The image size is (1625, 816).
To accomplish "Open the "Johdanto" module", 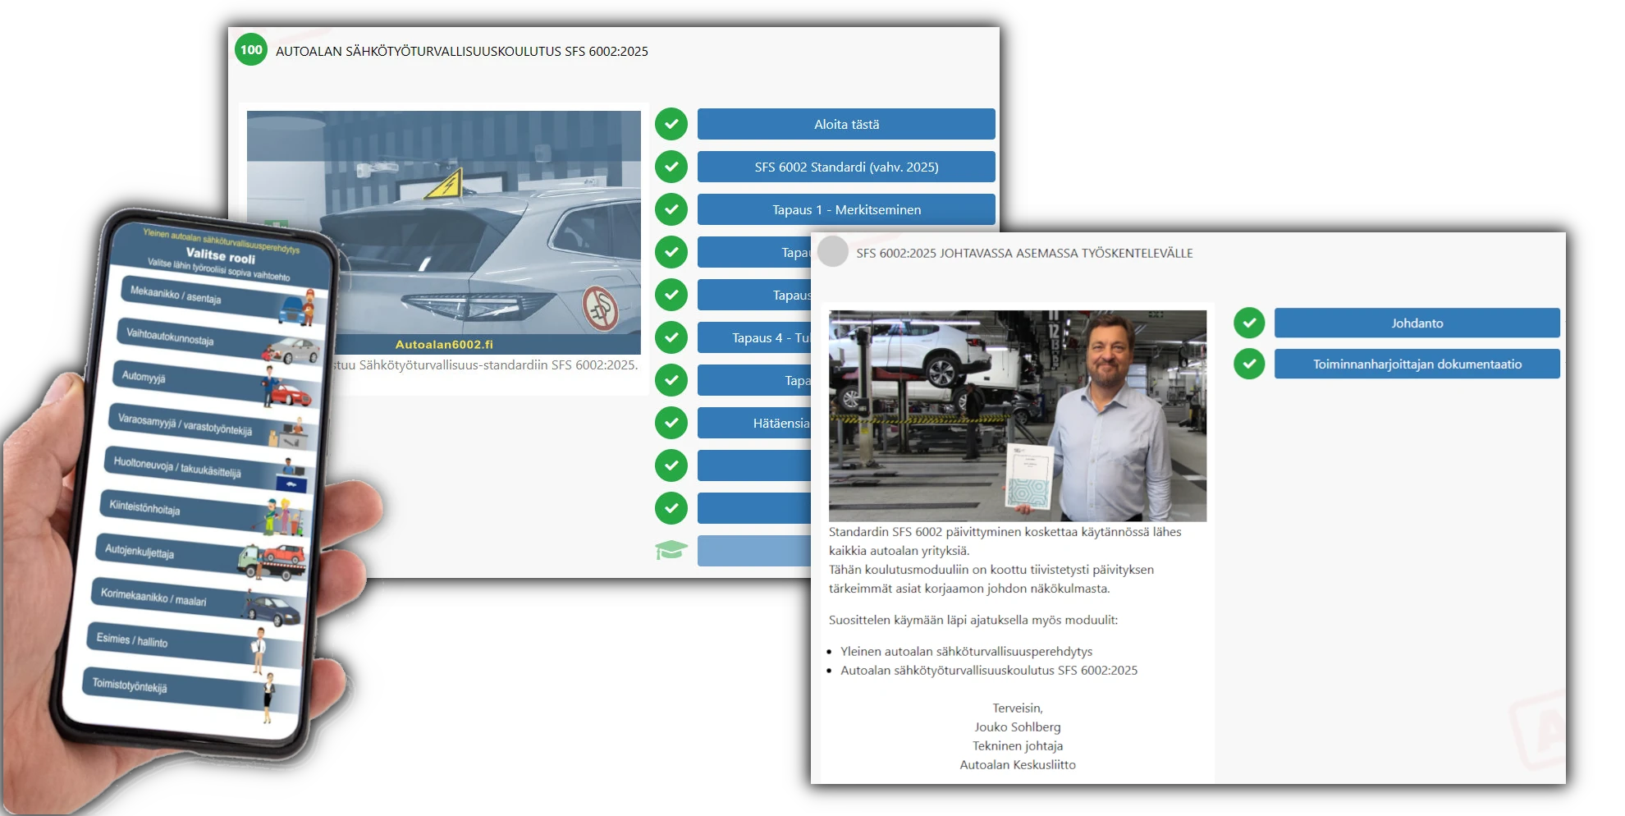I will coord(1417,323).
